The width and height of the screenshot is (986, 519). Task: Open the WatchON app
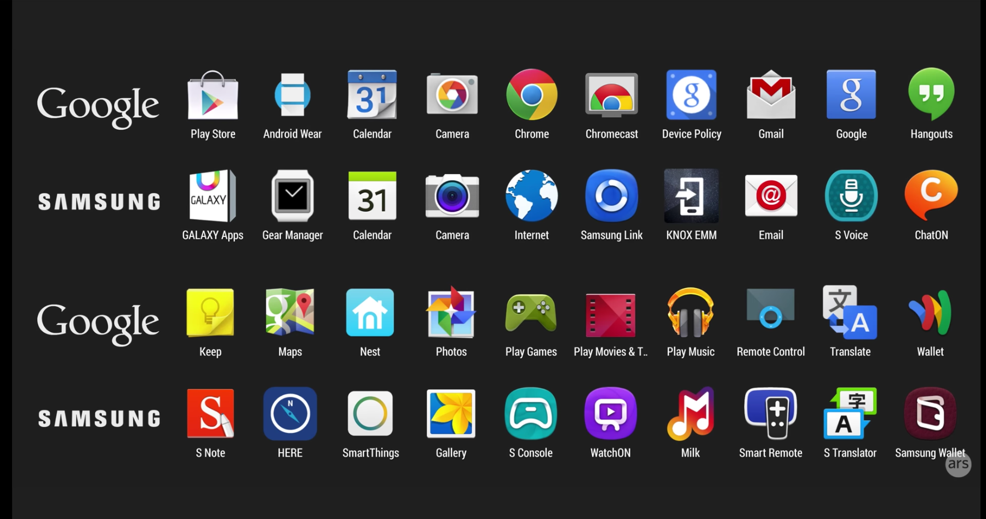coord(610,413)
